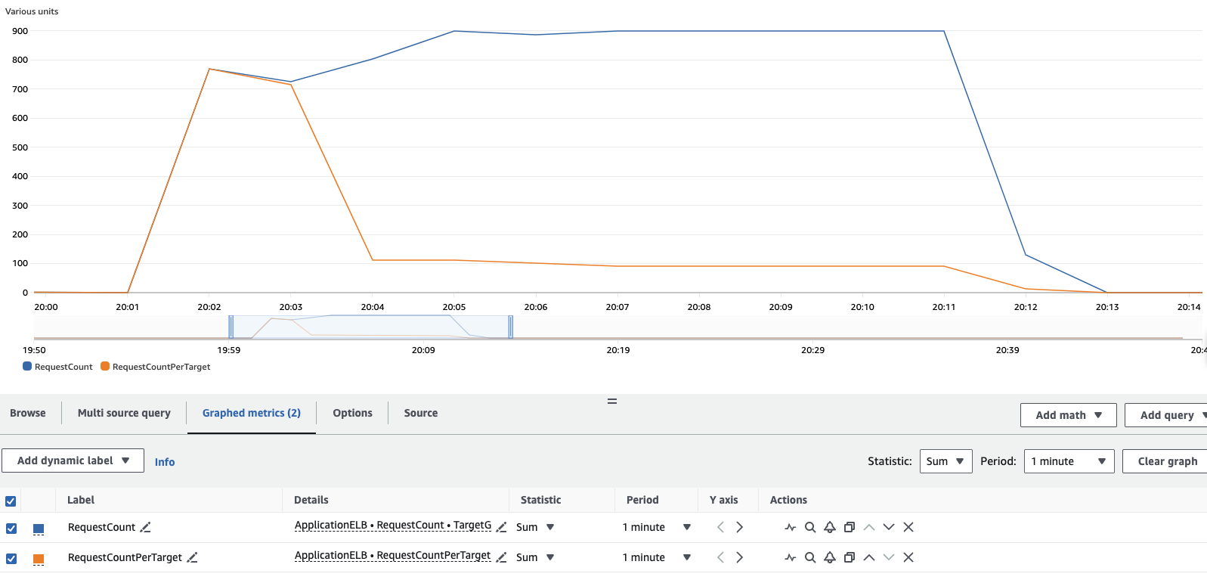Screen dimensions: 1207x583
Task: Click the waveform icon in RequestCount row
Action: (791, 527)
